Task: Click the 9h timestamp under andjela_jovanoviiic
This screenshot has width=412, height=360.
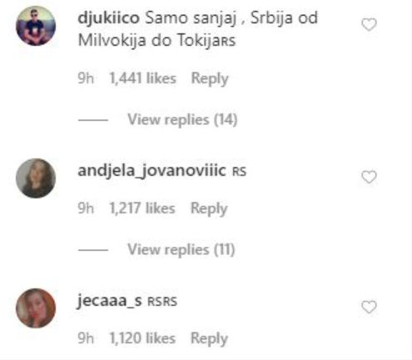Action: point(86,208)
